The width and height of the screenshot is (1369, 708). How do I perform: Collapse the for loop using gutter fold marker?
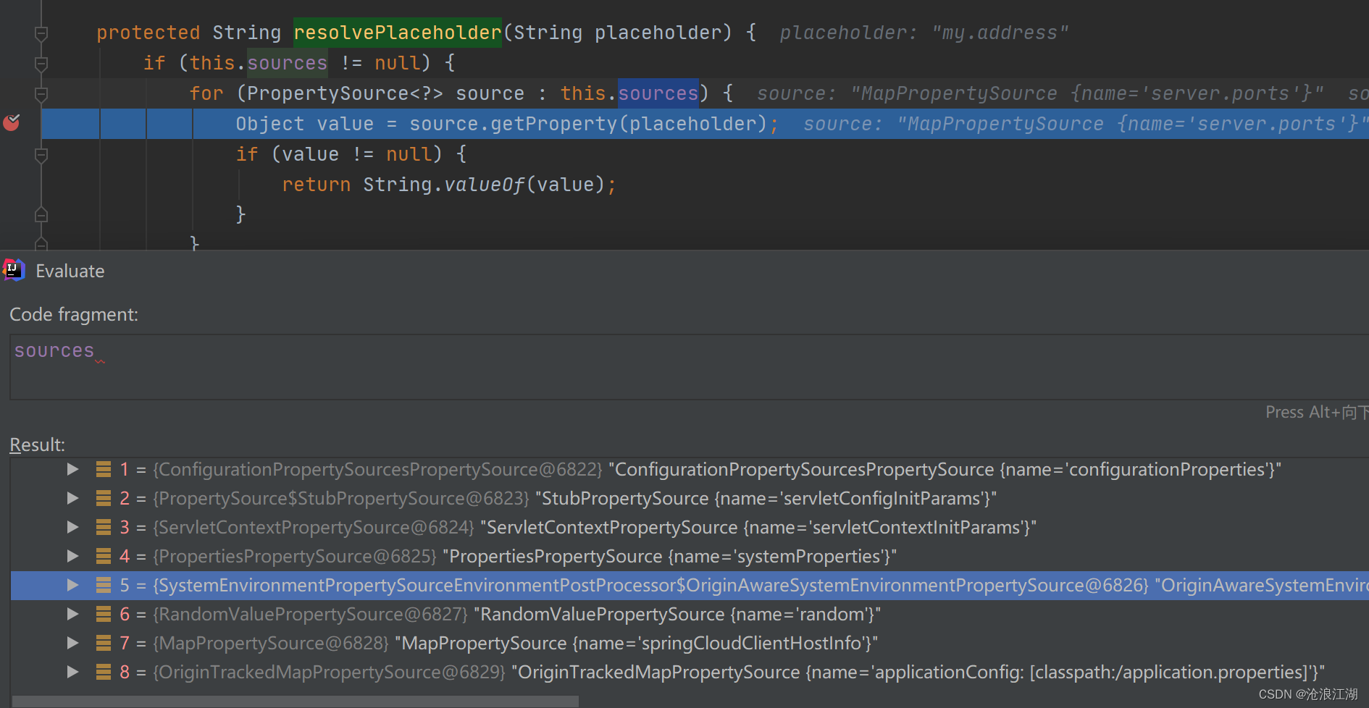coord(41,93)
